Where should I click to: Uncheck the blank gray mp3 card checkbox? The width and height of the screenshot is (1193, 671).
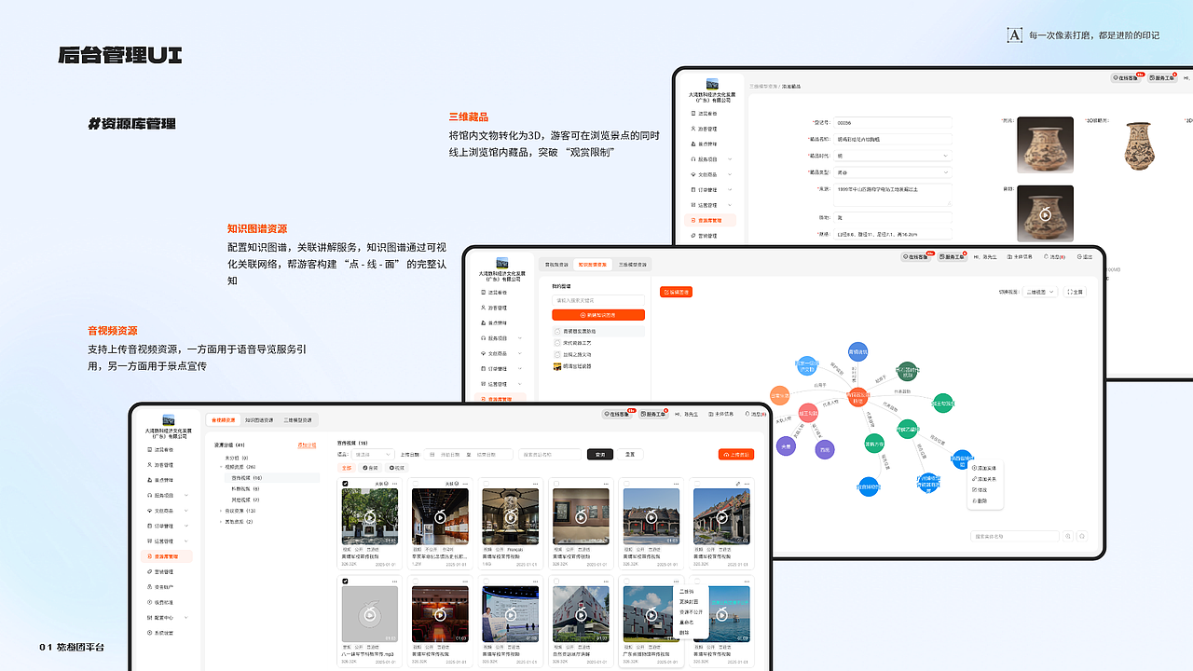point(345,582)
